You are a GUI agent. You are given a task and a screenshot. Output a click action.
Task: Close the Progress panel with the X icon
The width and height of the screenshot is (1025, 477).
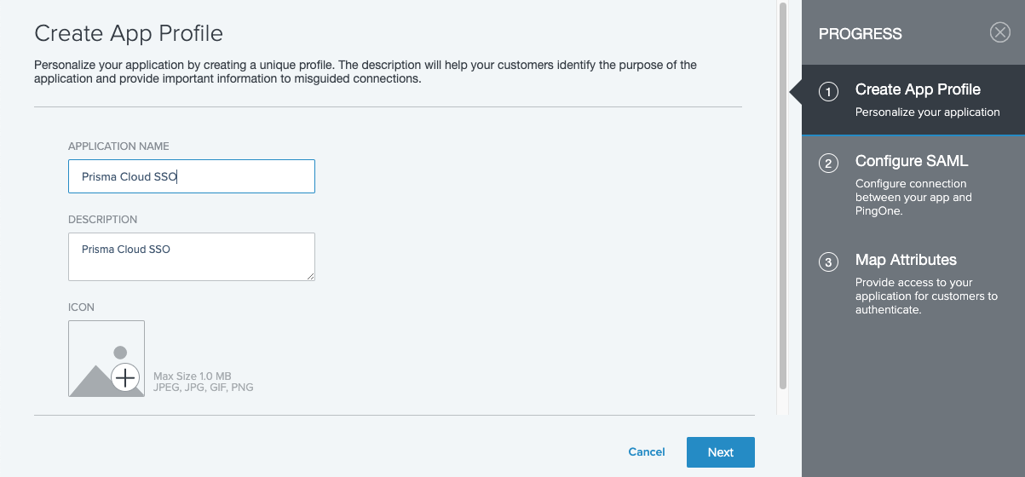[1000, 33]
